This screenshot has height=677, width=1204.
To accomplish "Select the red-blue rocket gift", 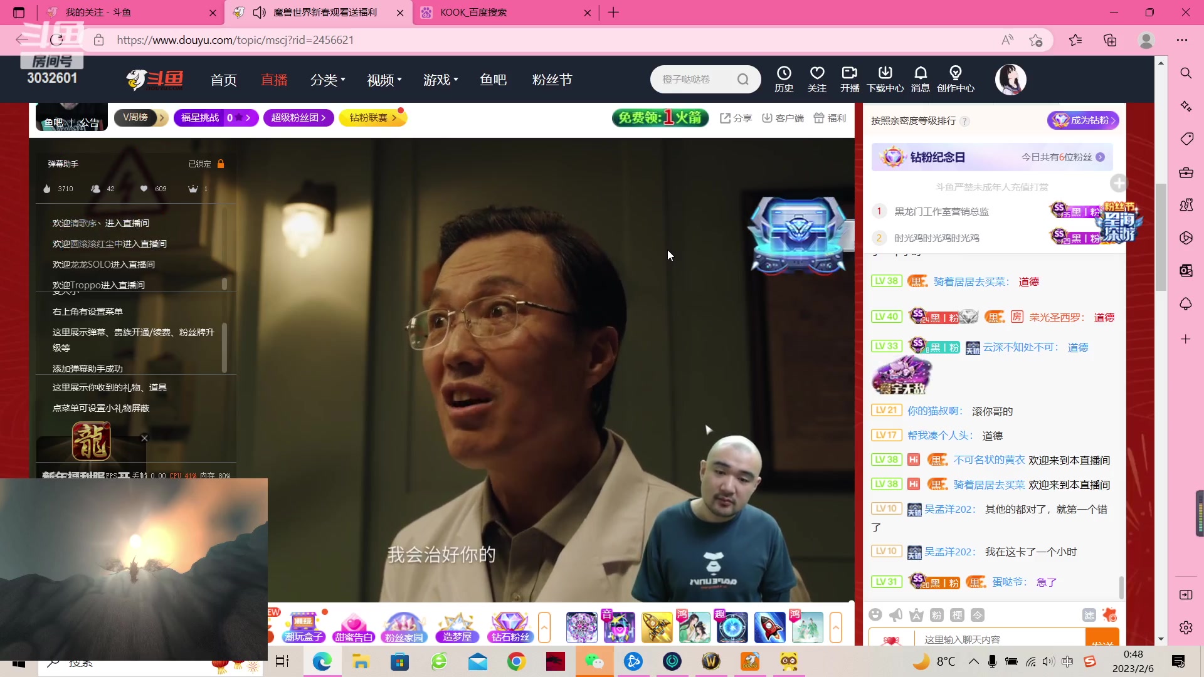I will [769, 627].
